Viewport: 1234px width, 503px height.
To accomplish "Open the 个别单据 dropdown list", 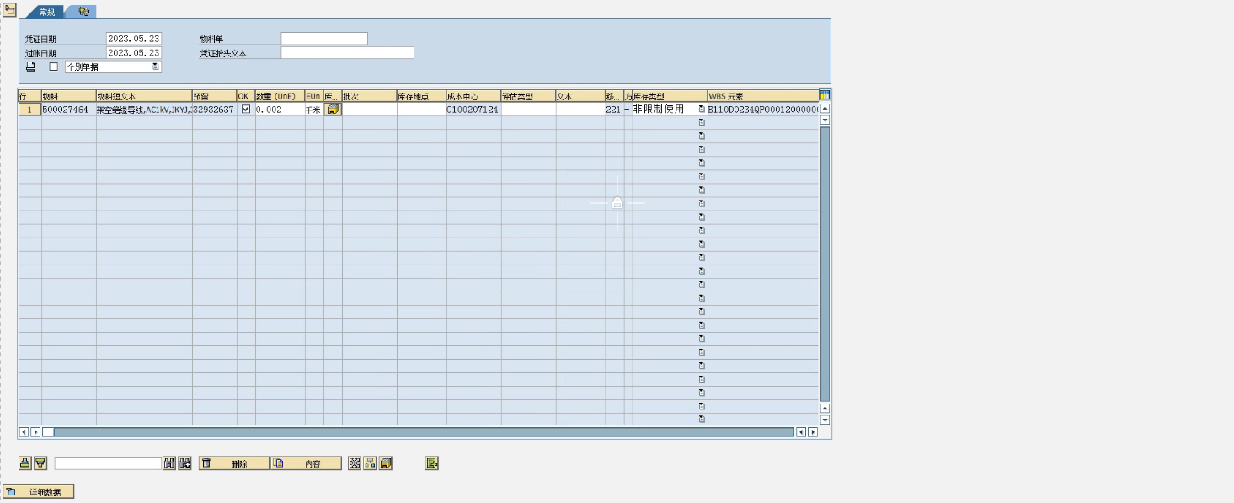I will [156, 67].
